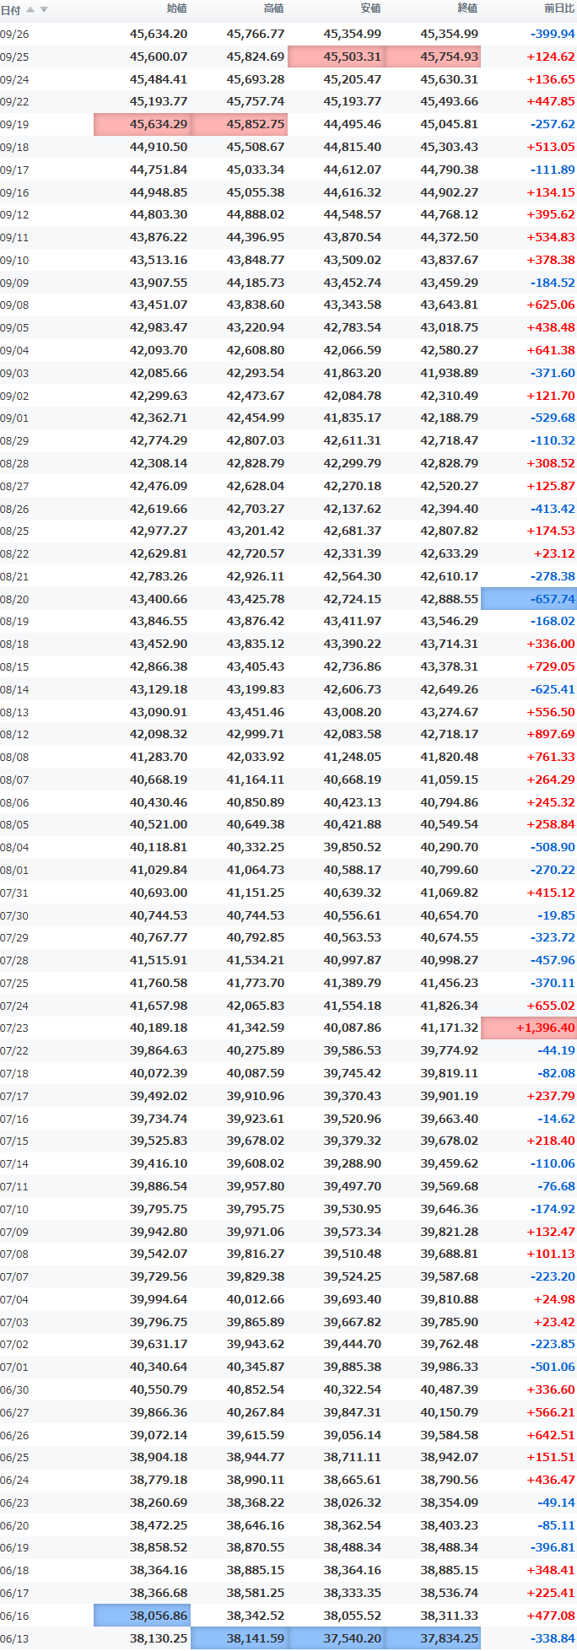Select the highlighted close 45,754.93

[433, 57]
